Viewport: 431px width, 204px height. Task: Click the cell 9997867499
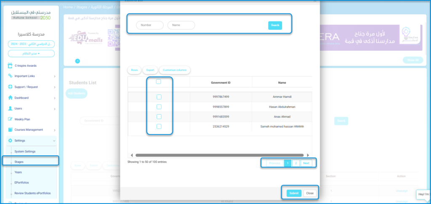(221, 97)
